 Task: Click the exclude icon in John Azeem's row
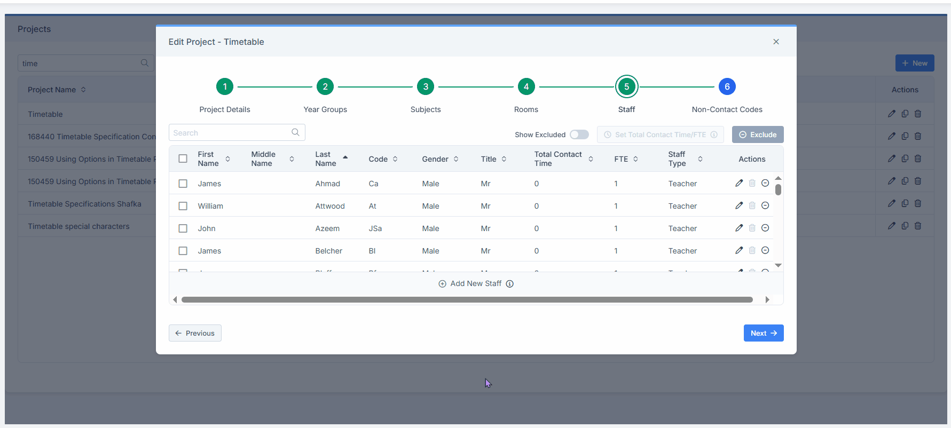(x=765, y=228)
